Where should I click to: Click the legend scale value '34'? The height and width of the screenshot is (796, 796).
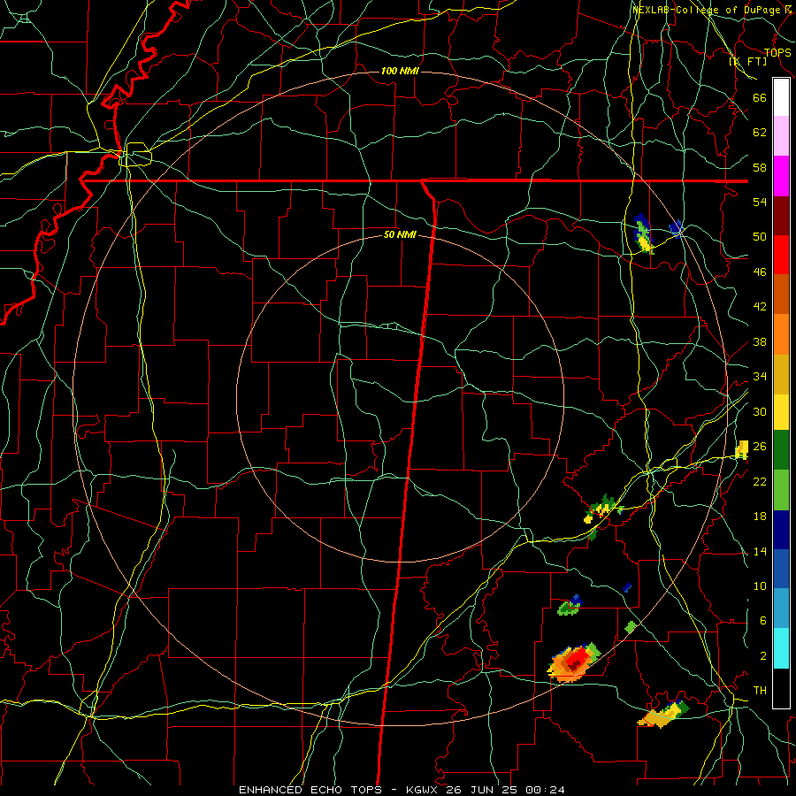tap(760, 377)
